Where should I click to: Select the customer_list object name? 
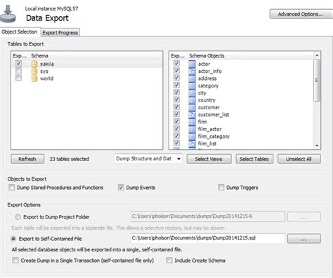(x=214, y=115)
